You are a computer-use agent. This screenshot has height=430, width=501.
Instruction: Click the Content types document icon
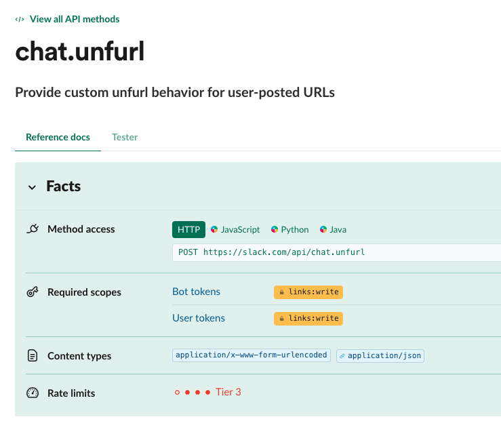click(33, 355)
